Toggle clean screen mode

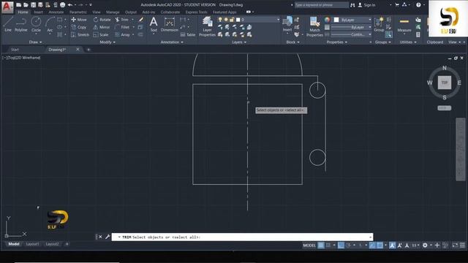[455, 245]
